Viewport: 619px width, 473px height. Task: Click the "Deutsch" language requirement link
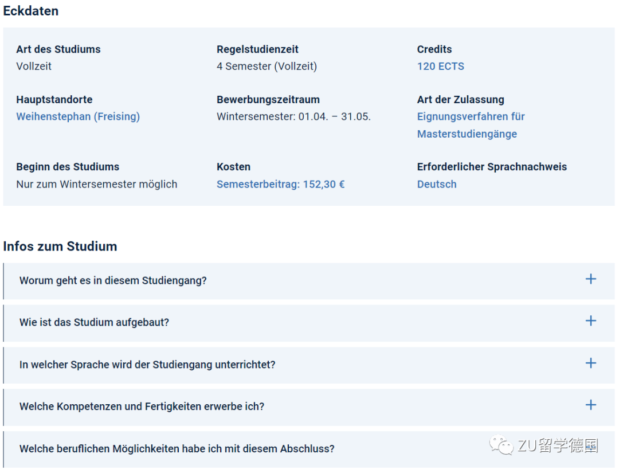[437, 185]
